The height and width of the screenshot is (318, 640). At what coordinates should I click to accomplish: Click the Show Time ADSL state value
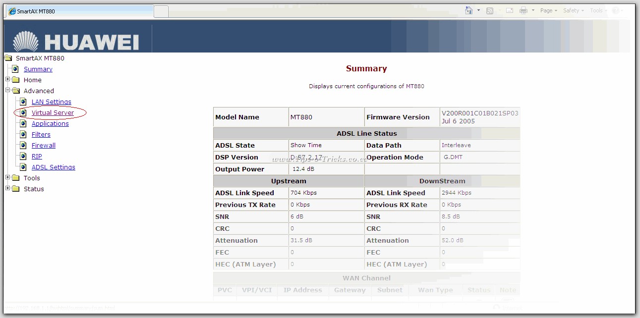point(306,145)
